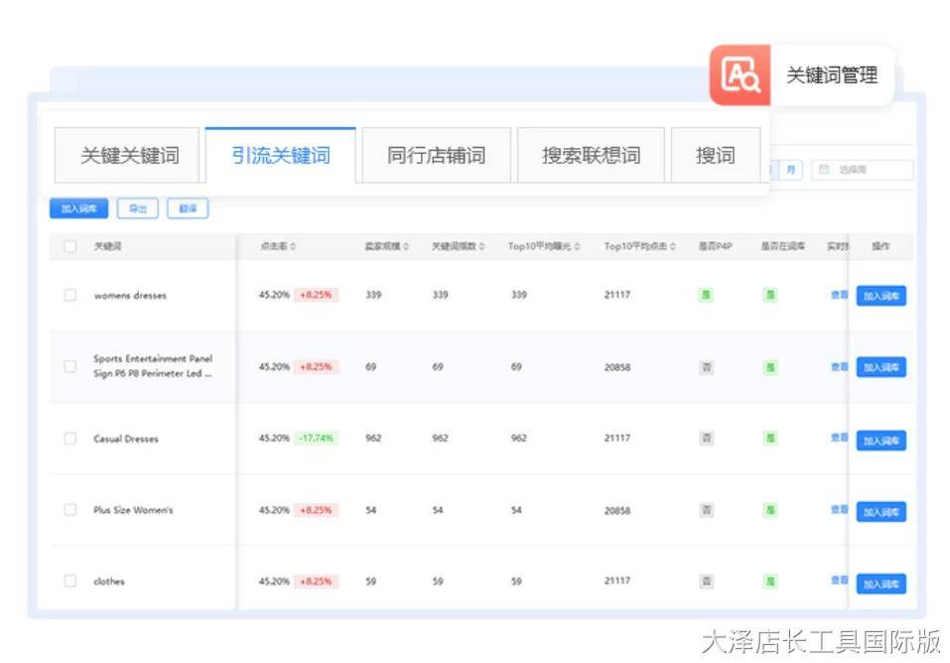
Task: Click 加入词库 for the clothes row
Action: point(881,583)
